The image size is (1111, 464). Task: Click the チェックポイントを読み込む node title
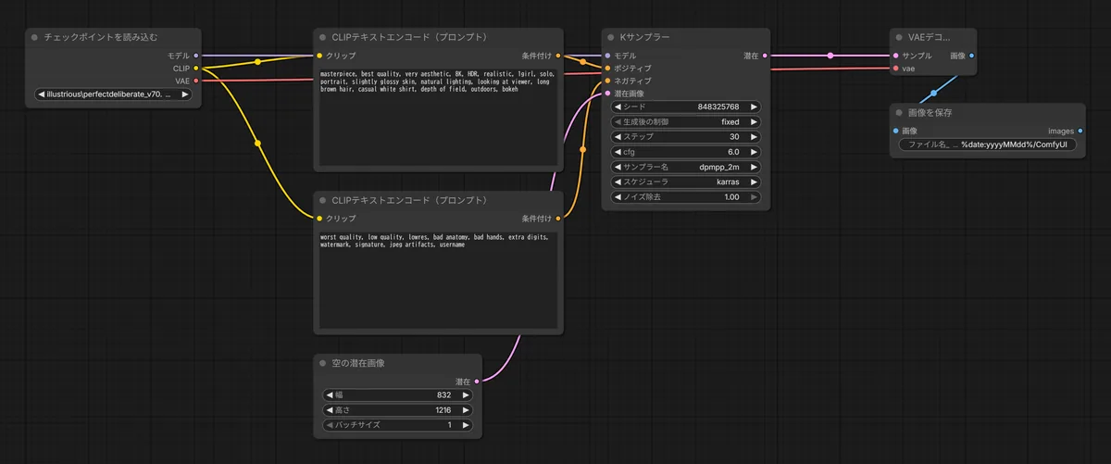(x=100, y=37)
